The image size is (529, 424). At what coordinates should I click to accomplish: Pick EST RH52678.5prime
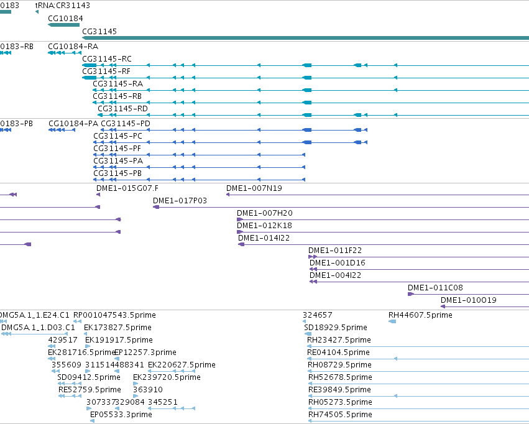pos(341,377)
